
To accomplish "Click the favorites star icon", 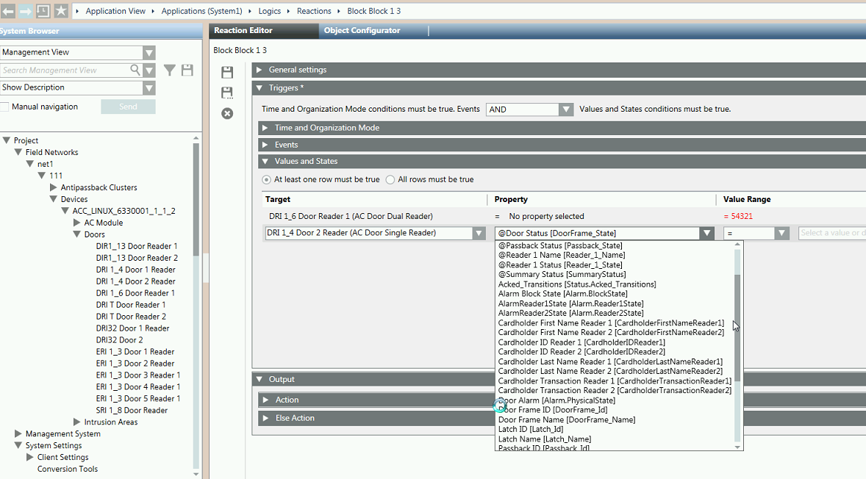I will (x=61, y=10).
